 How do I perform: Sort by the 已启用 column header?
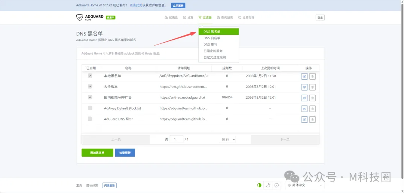(x=91, y=68)
